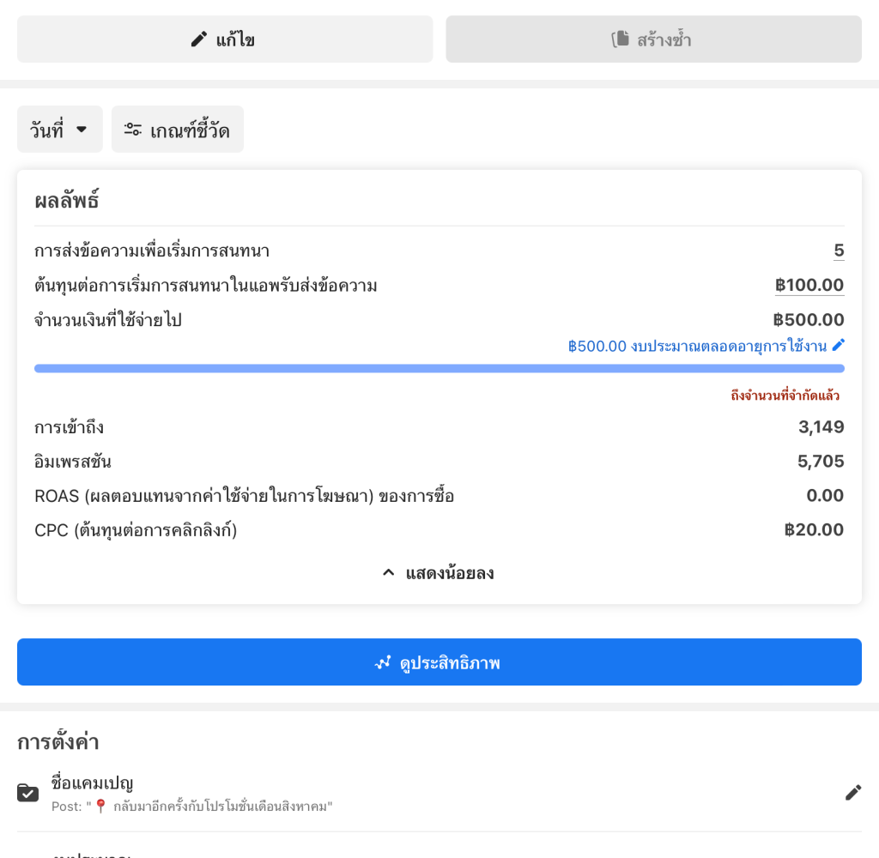Open the เกณฑ์ชี้วัด metrics options
Viewport: 879px width, 858px height.
[x=178, y=130]
